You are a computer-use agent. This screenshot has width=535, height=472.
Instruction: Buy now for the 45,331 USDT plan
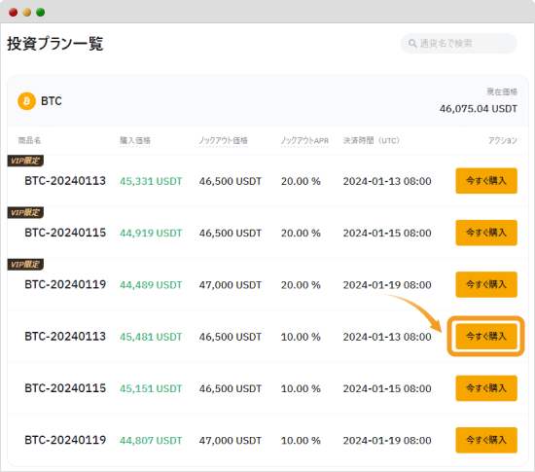[x=486, y=181]
